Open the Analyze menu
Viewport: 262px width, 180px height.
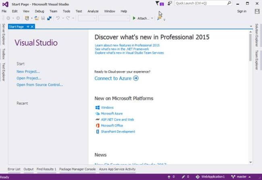[x=93, y=11]
